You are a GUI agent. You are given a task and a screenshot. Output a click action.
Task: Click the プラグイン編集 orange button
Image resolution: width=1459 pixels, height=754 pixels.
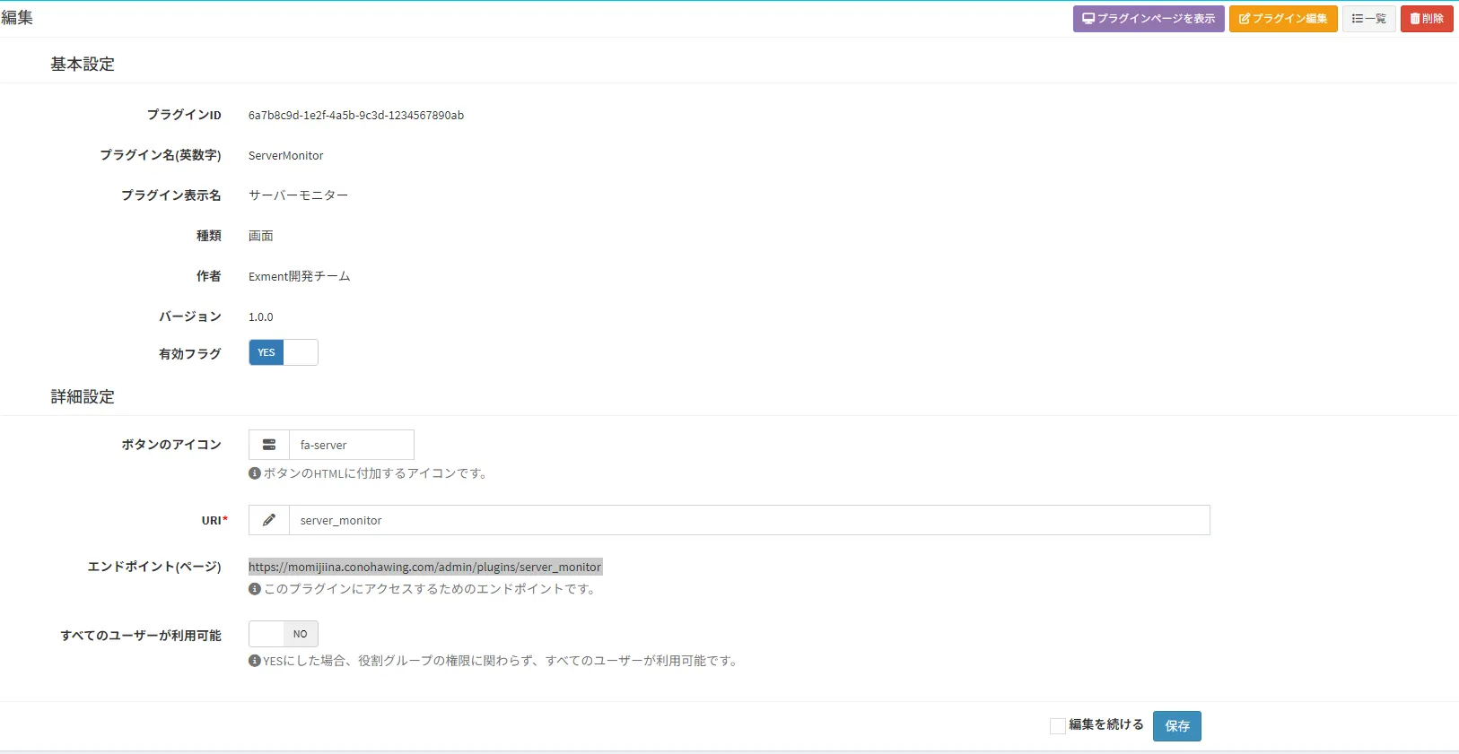pos(1282,19)
